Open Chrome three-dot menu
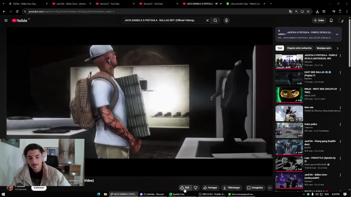This screenshot has width=351, height=197. click(x=347, y=11)
